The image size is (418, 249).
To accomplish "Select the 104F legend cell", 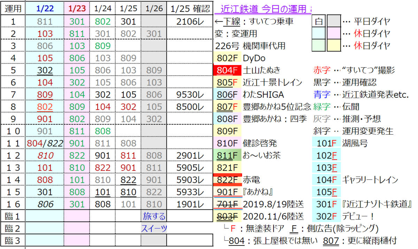I will pos(326,180).
